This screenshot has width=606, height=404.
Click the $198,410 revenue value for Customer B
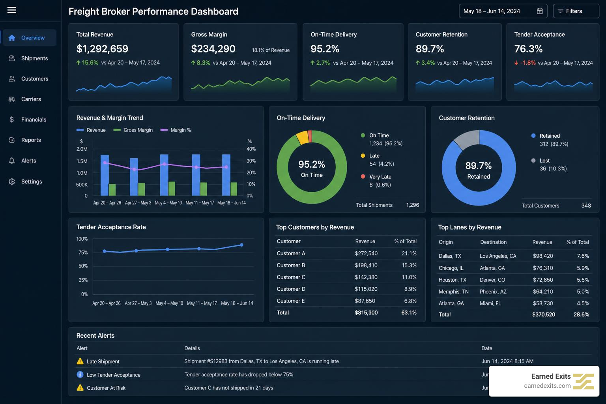pyautogui.click(x=366, y=265)
